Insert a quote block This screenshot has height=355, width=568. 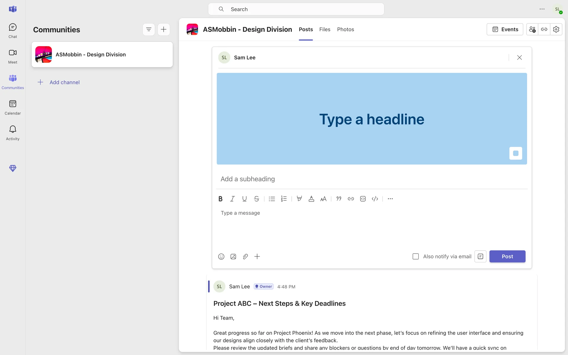(x=339, y=199)
